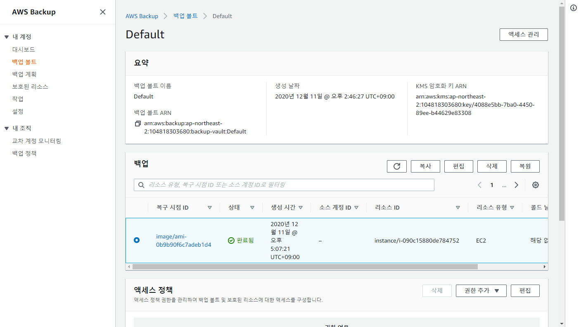Click the horizontal table scrollbar thumb
The image size is (581, 327).
point(305,267)
